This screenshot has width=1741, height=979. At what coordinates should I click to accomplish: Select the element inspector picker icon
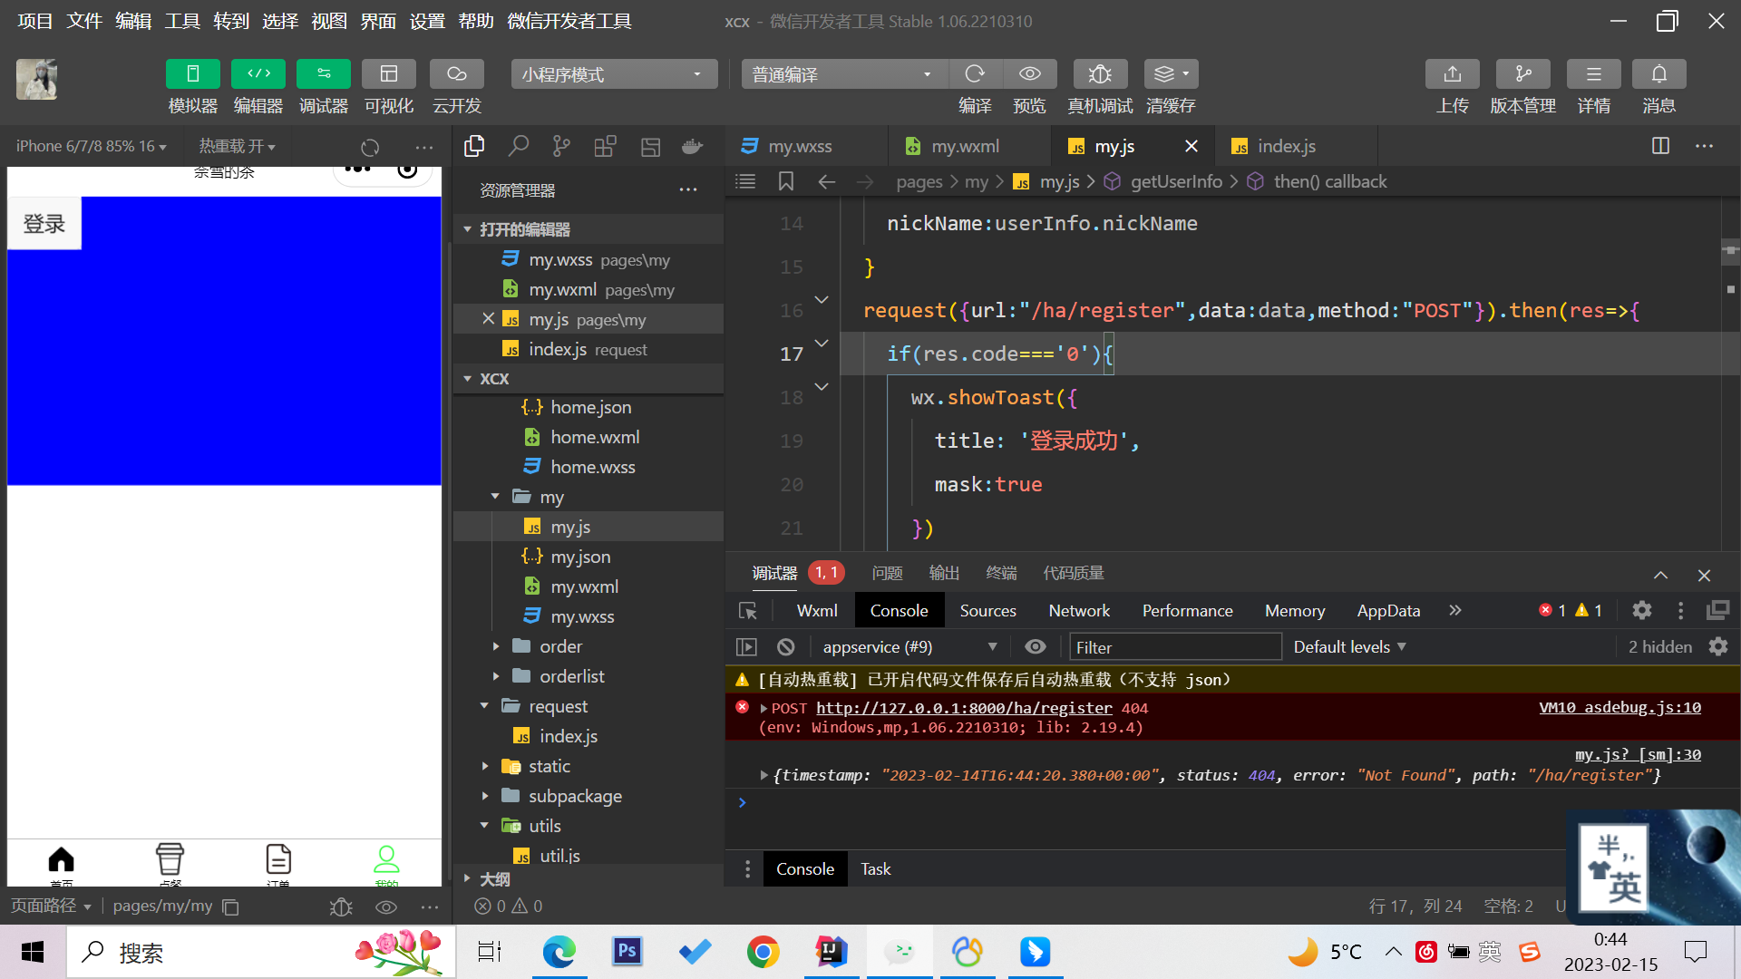point(748,611)
